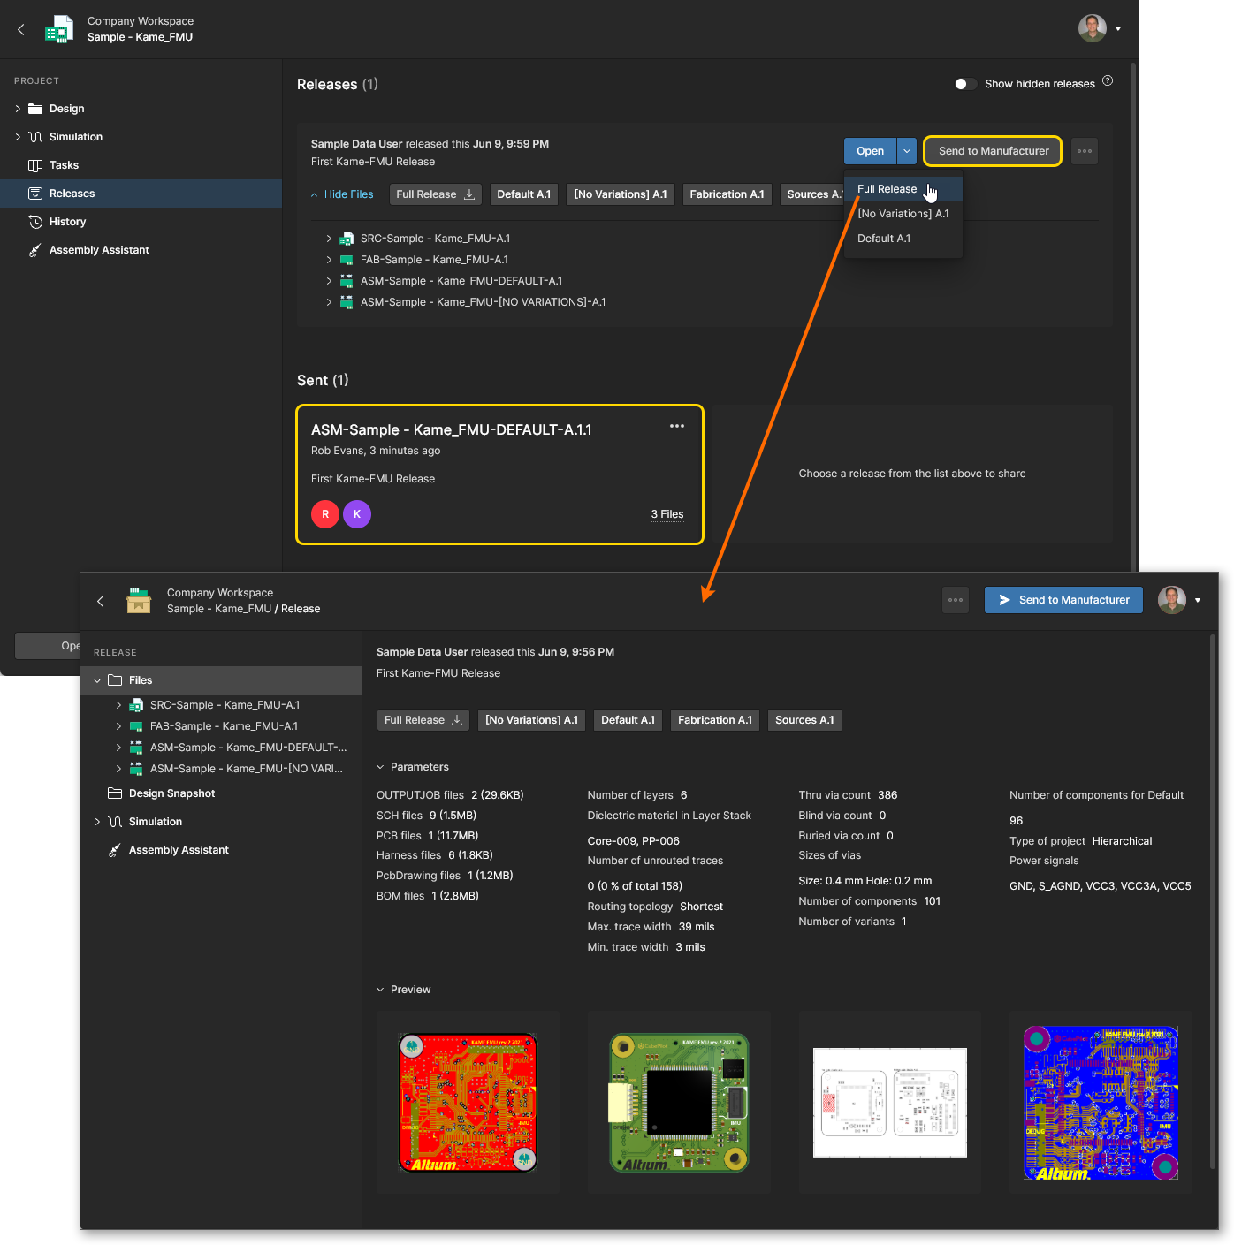Collapse the Preview section

[380, 990]
